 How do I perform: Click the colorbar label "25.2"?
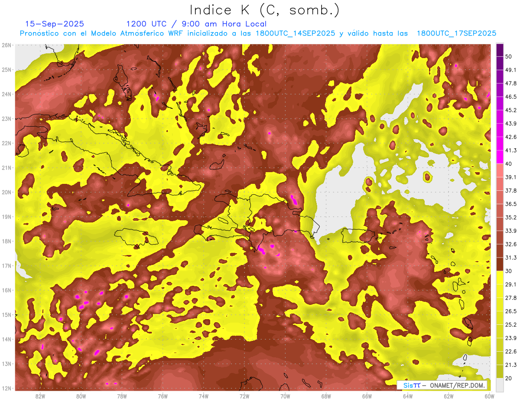(510, 324)
